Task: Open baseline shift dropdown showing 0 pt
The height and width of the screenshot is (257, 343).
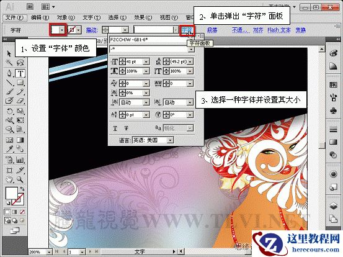Action: [x=146, y=115]
